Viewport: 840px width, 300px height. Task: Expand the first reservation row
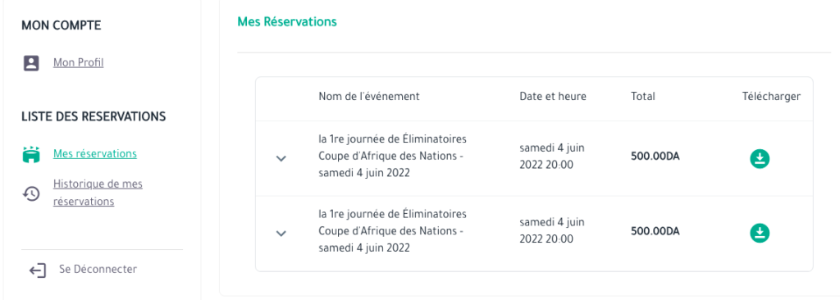281,158
